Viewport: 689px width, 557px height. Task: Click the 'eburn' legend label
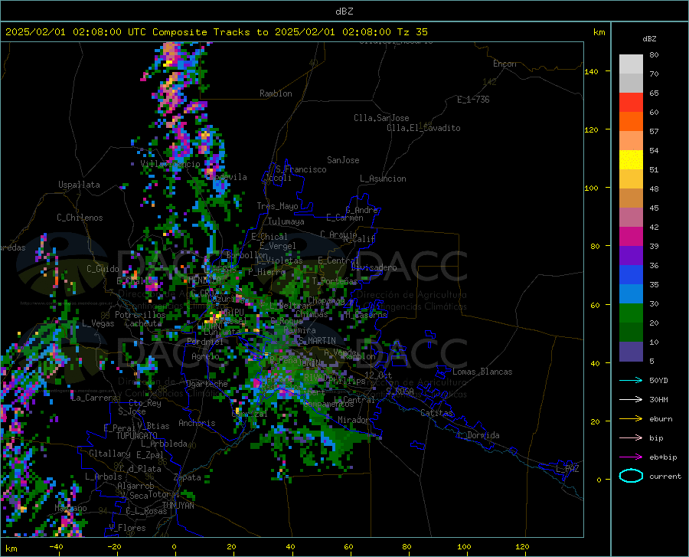click(x=661, y=419)
